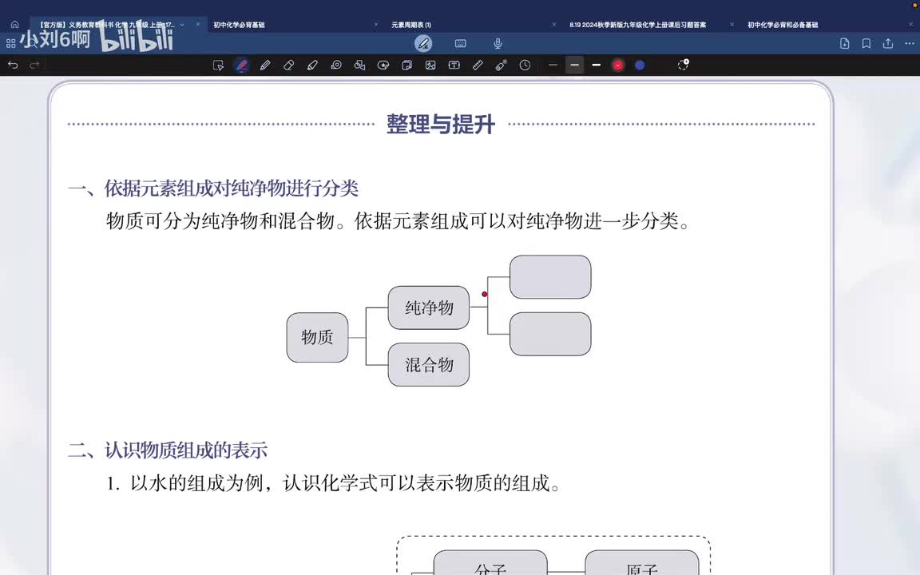Select the eraser tool
The image size is (920, 575).
(x=288, y=65)
